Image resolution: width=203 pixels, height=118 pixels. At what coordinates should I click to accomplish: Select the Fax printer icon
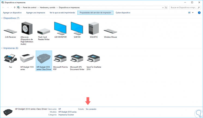10,58
